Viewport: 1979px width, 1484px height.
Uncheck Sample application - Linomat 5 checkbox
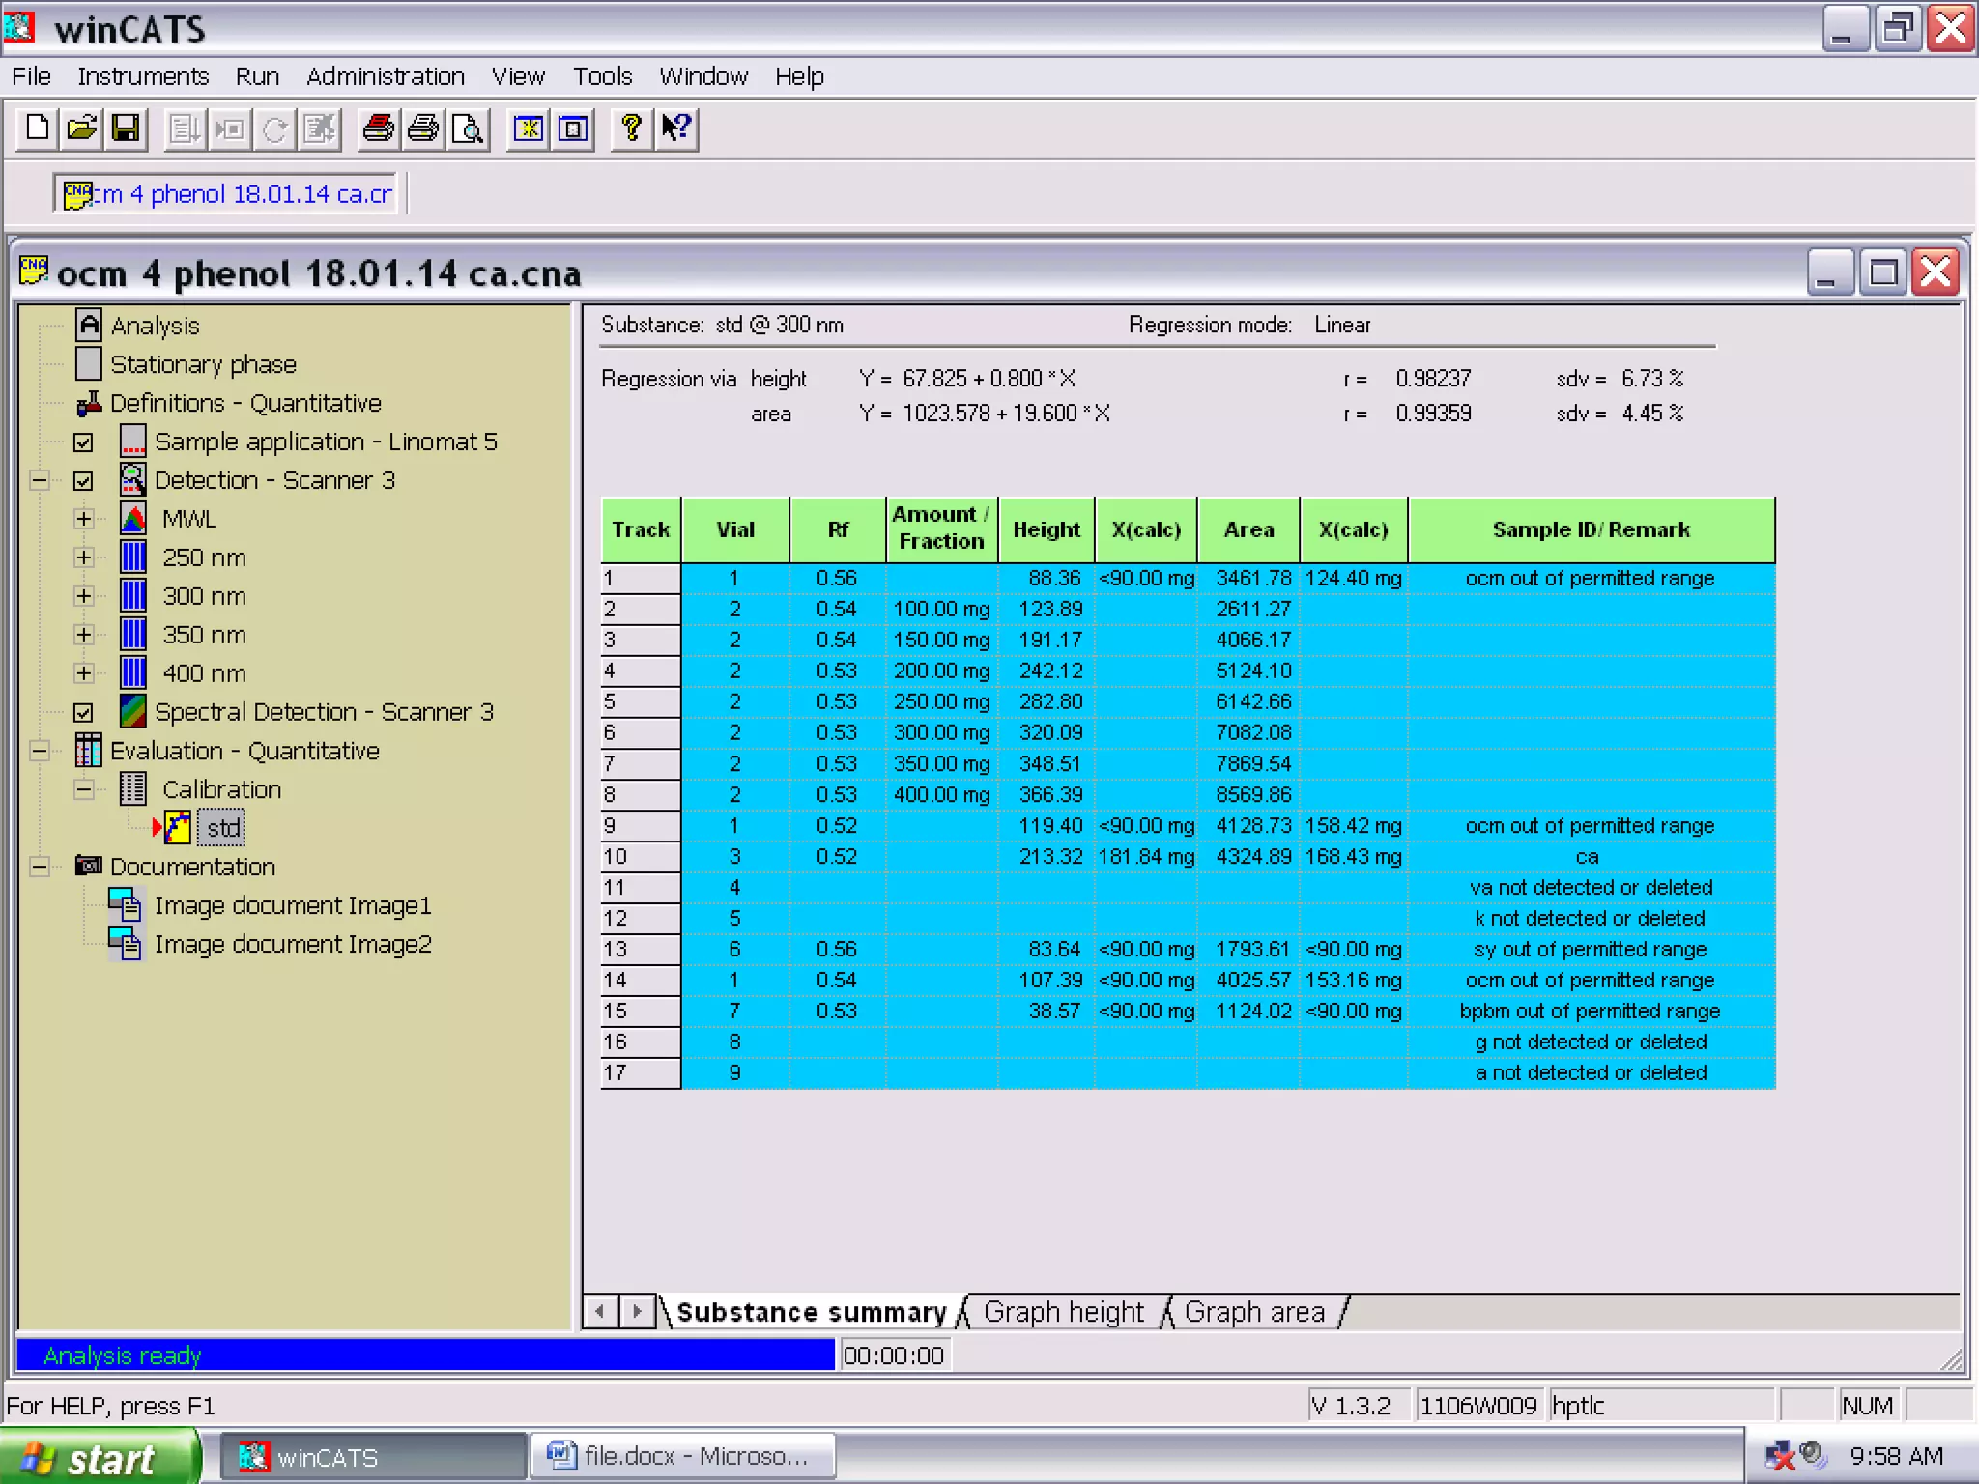pos(84,442)
